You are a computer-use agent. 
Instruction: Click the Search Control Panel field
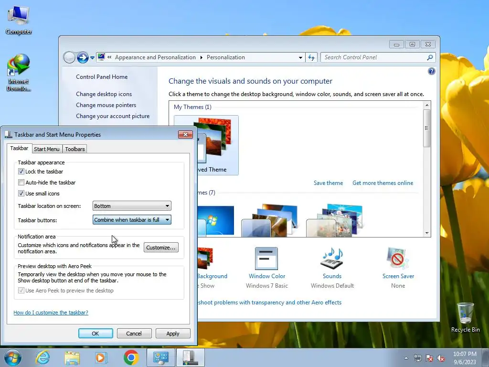click(374, 57)
